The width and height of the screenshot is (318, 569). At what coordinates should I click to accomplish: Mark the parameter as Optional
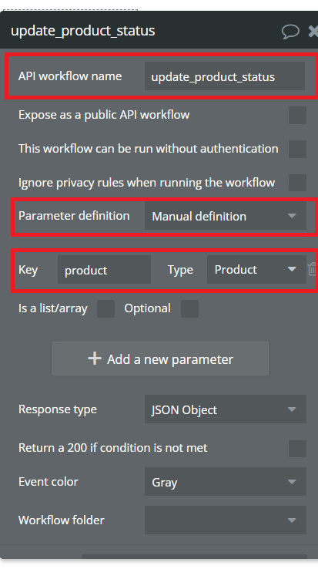tap(189, 309)
